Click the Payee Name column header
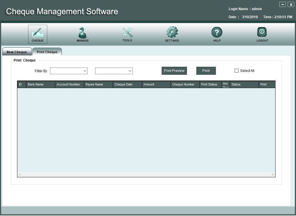The height and width of the screenshot is (216, 296). 98,84
